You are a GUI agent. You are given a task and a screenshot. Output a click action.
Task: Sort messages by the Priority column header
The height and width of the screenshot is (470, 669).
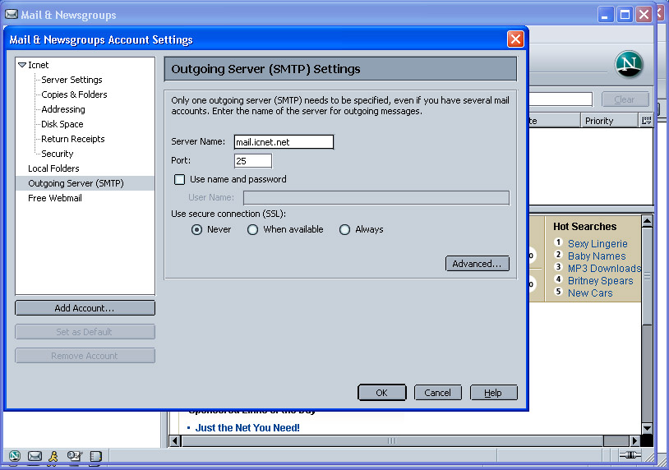point(609,121)
